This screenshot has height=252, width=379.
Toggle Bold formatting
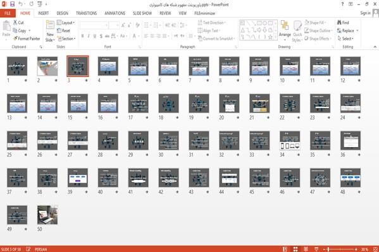tap(82, 36)
